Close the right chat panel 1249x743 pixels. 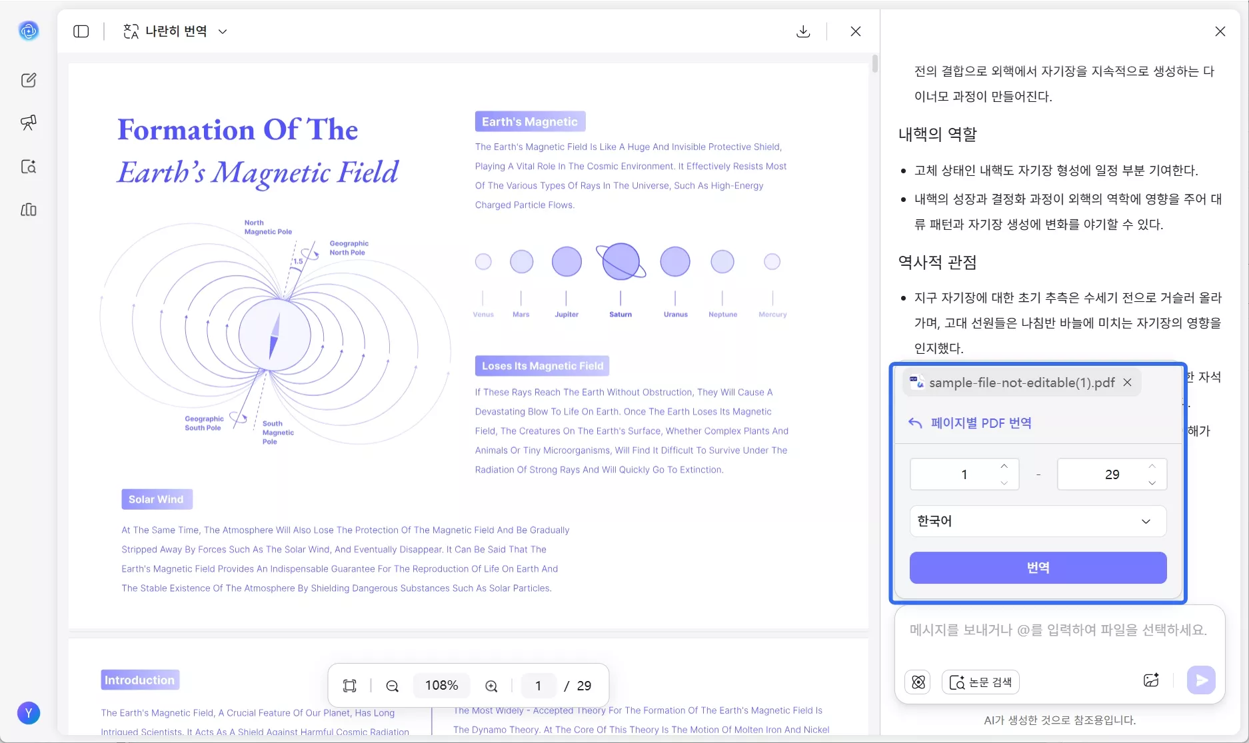click(x=1220, y=31)
